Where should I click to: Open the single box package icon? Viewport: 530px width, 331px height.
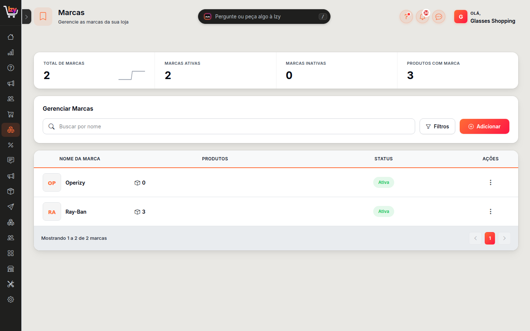(x=11, y=191)
